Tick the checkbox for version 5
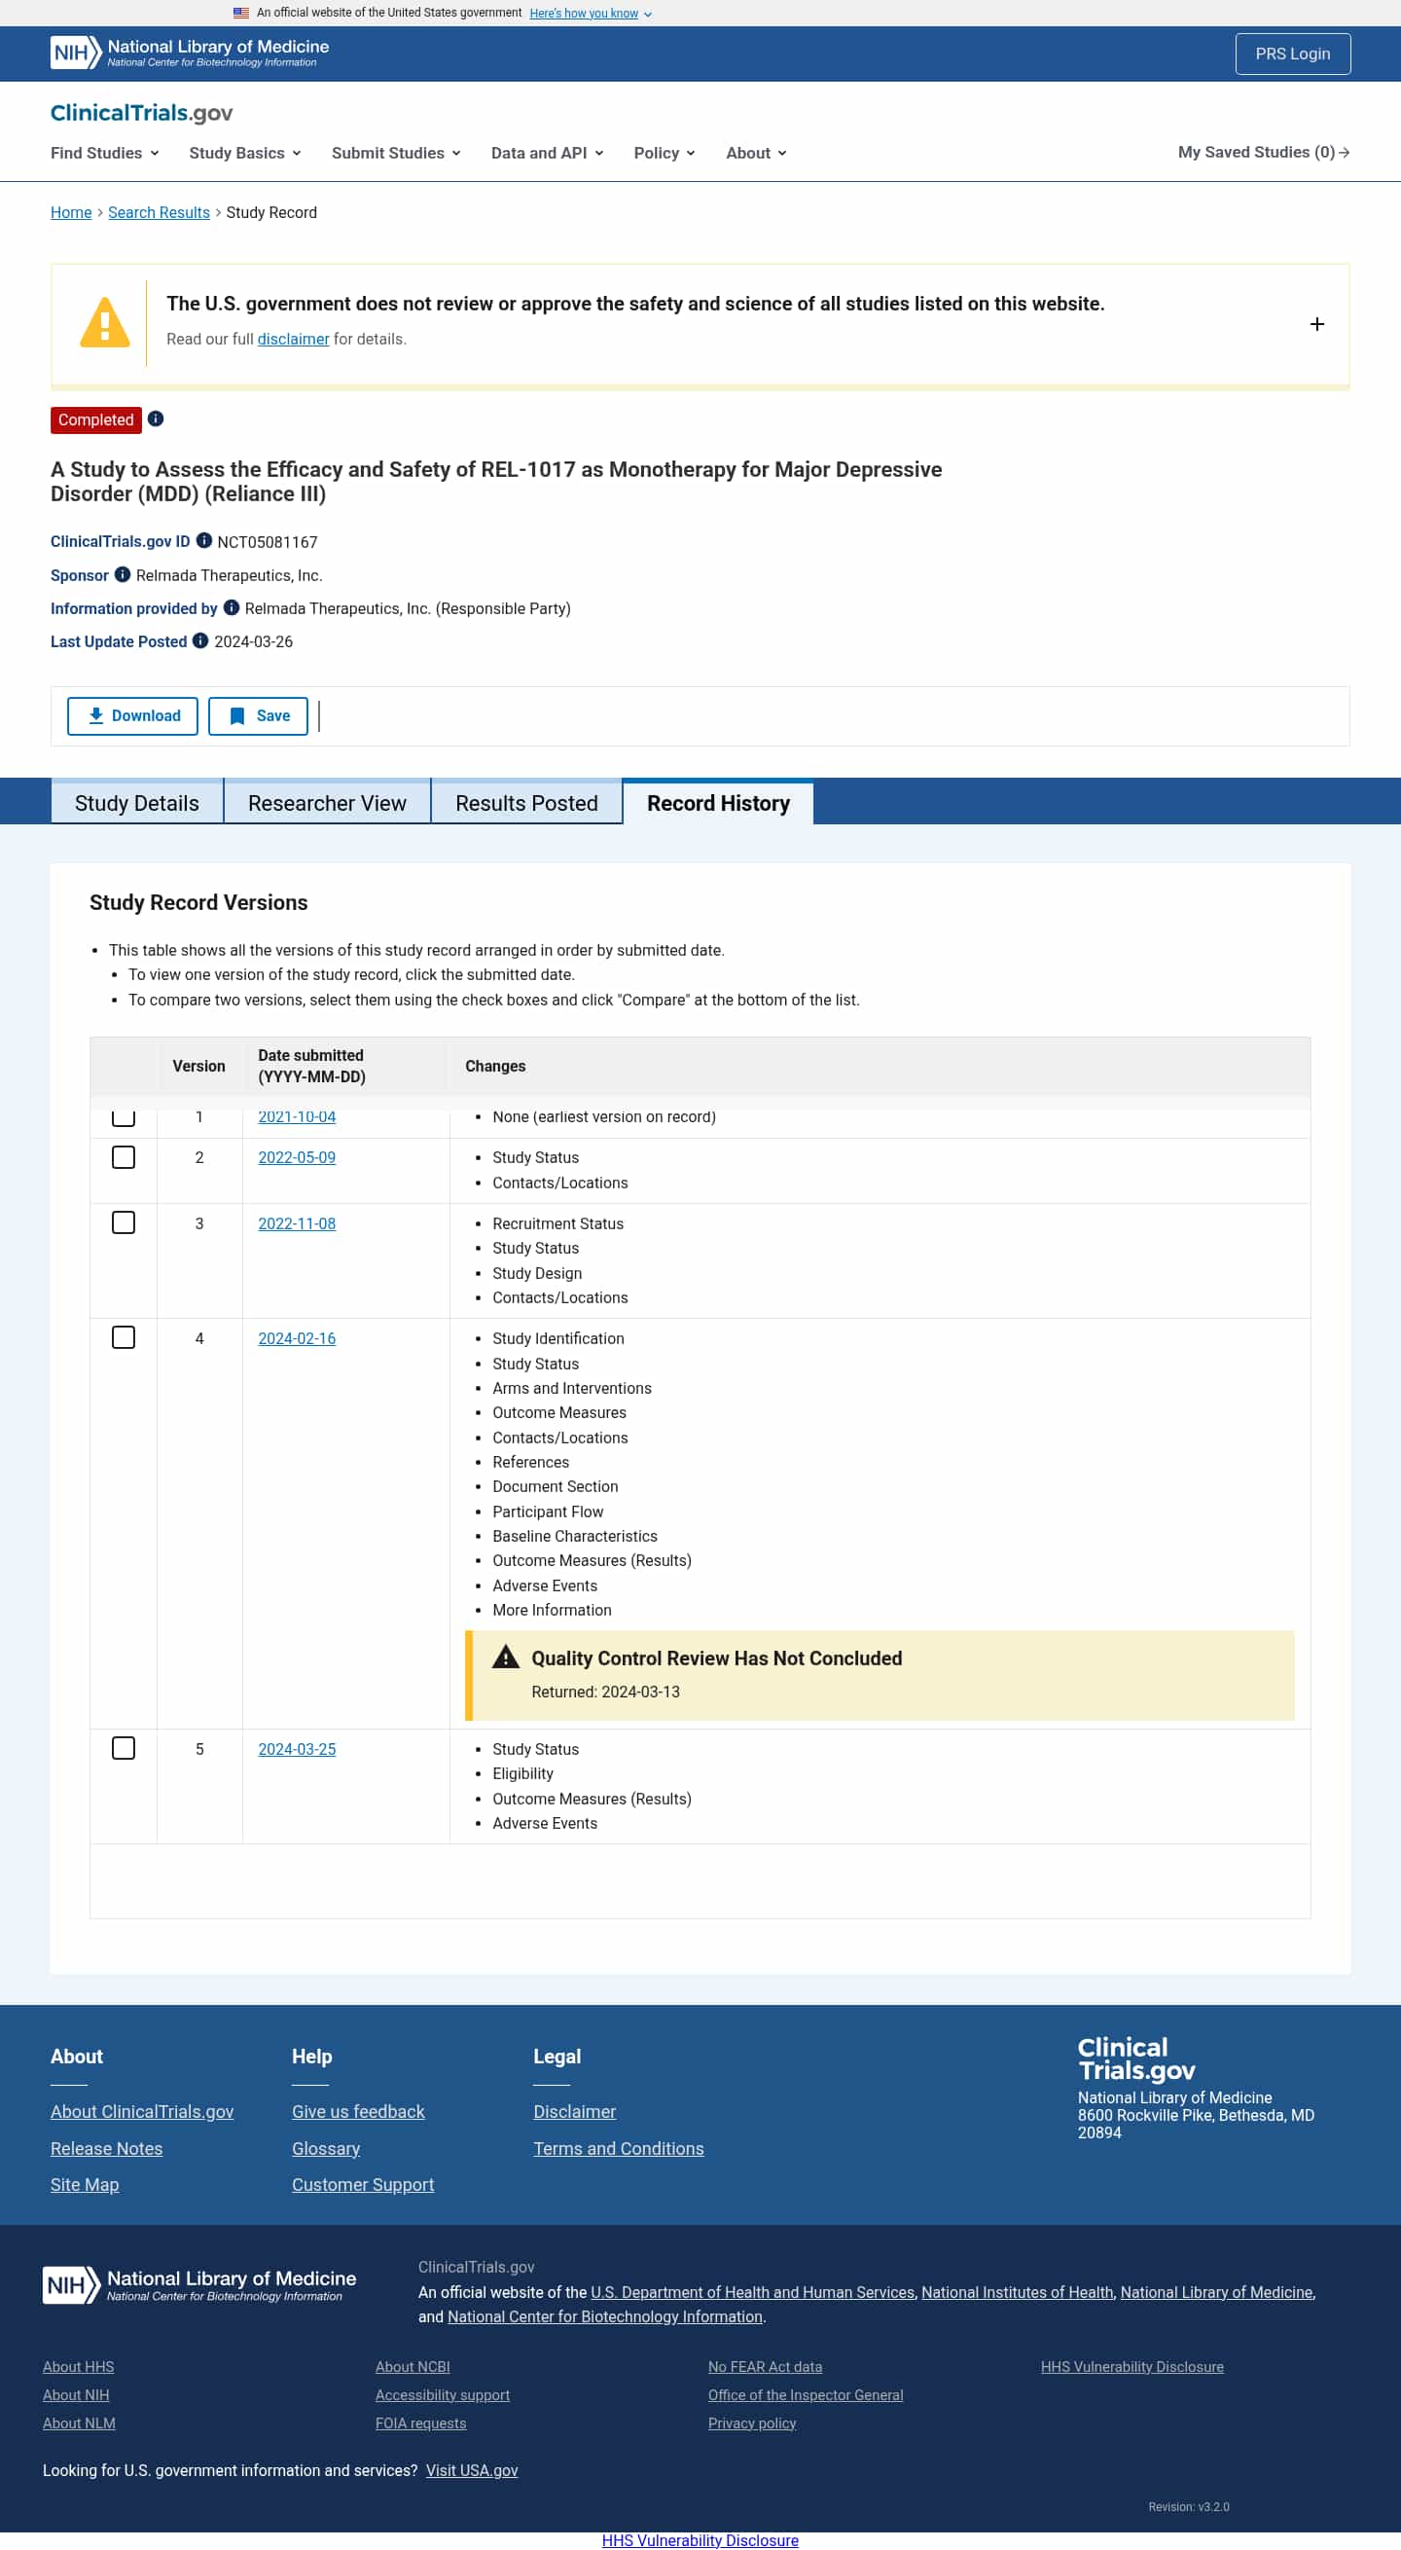 coord(124,1749)
